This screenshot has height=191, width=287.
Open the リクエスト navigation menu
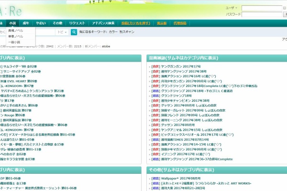pos(77,23)
